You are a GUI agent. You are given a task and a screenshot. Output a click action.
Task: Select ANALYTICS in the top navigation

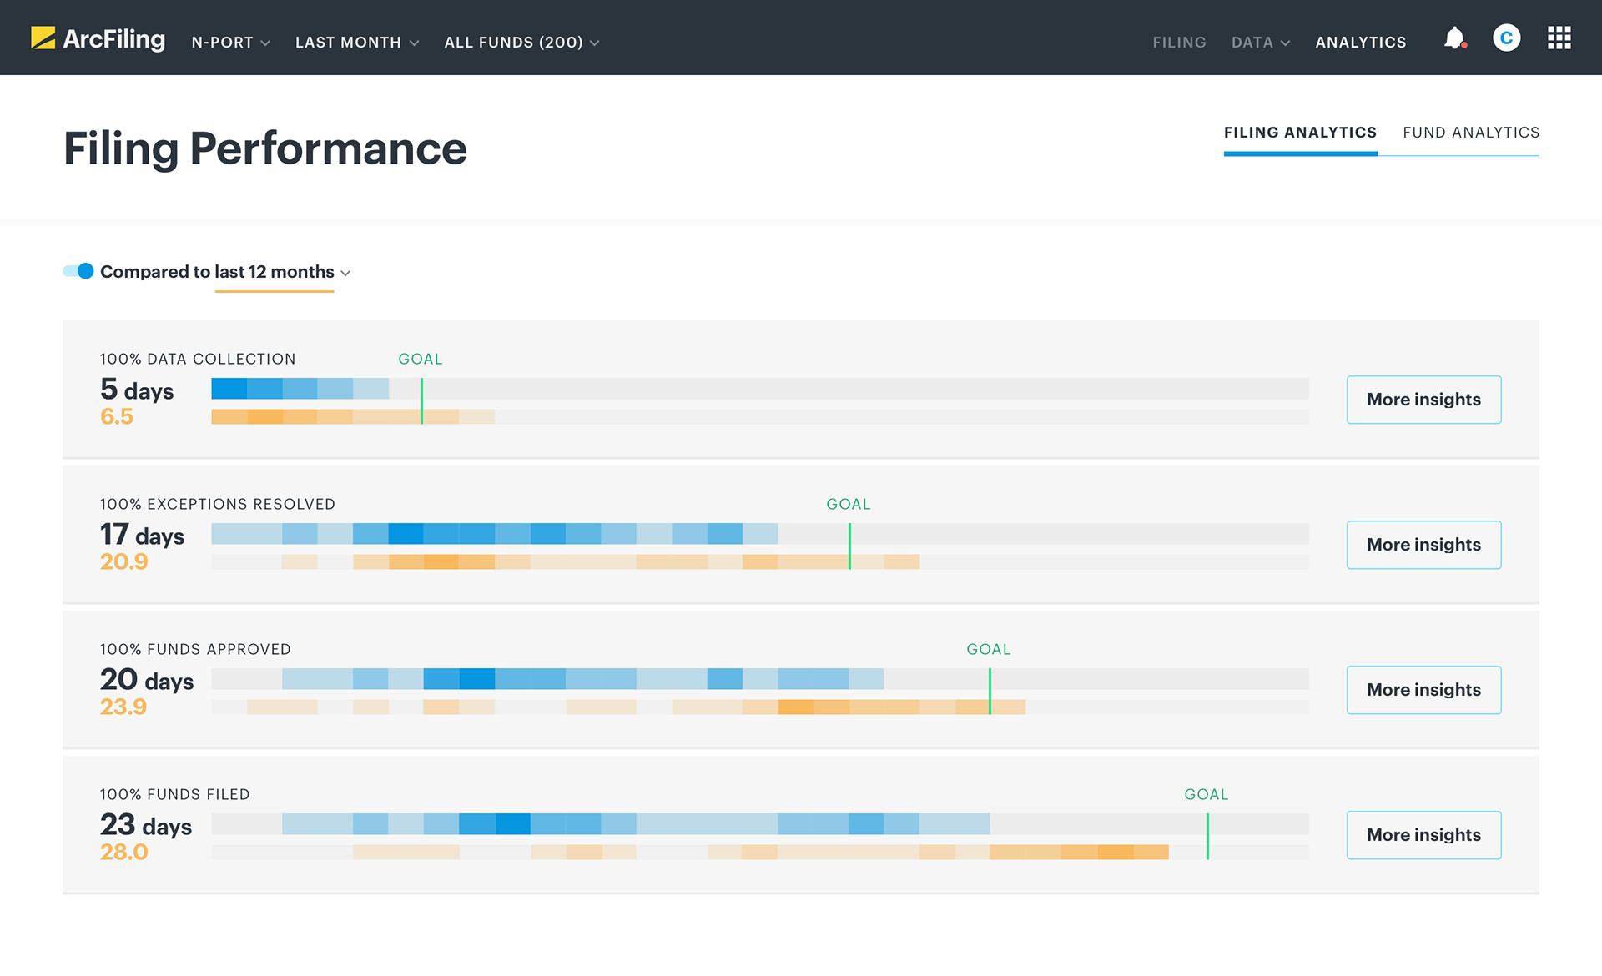point(1361,42)
